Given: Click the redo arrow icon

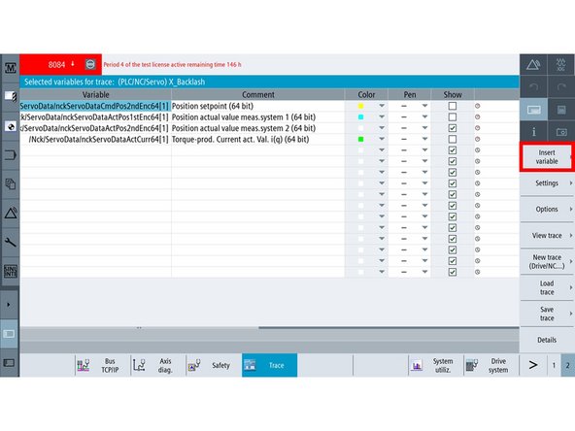Looking at the screenshot, I should (560, 86).
